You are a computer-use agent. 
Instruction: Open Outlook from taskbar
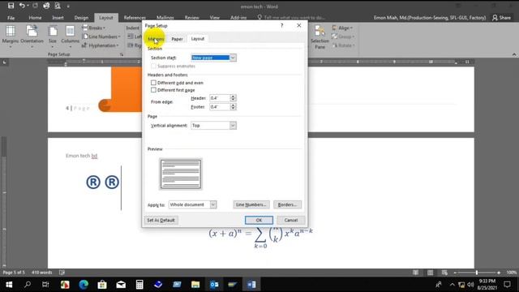[x=214, y=285]
